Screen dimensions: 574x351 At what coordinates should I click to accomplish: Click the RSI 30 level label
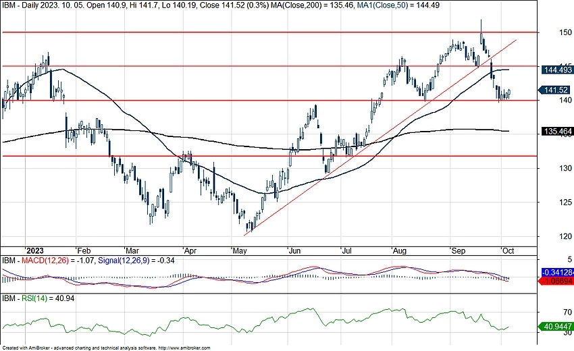(x=567, y=333)
